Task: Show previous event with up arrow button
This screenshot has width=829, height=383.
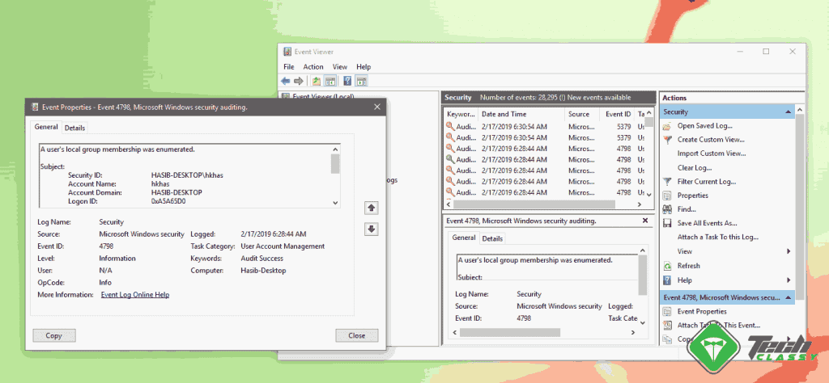Action: point(371,208)
